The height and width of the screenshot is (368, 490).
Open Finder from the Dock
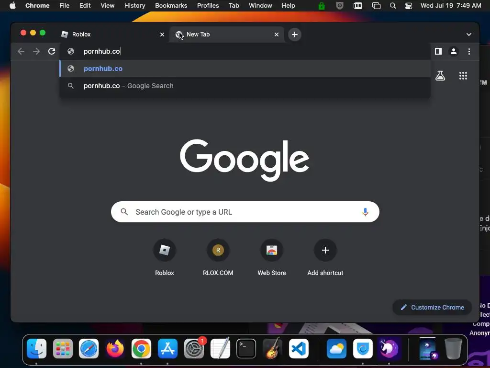point(36,349)
